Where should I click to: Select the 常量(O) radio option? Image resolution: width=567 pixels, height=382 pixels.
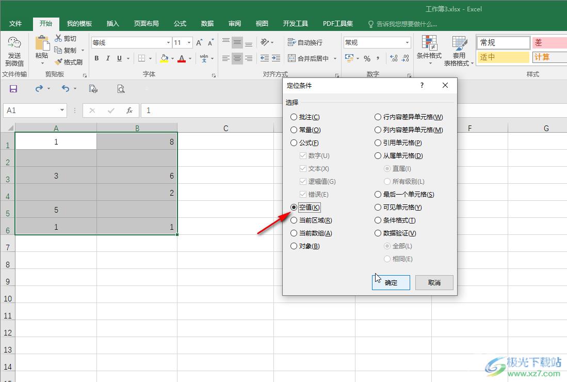tap(305, 130)
